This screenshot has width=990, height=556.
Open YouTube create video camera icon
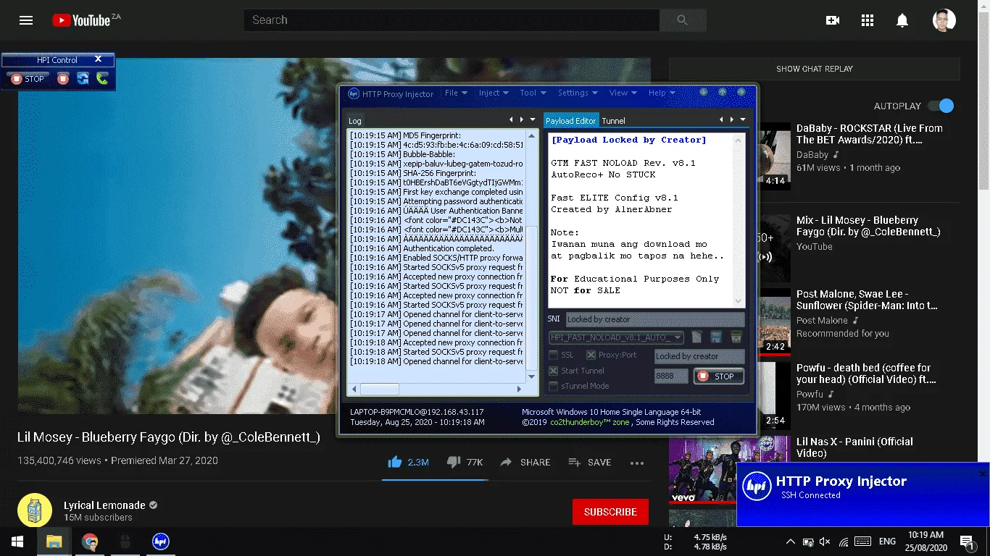click(x=833, y=20)
